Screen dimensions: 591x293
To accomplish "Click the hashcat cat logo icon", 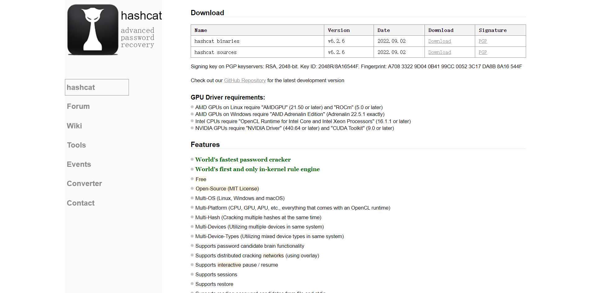I will [x=93, y=30].
